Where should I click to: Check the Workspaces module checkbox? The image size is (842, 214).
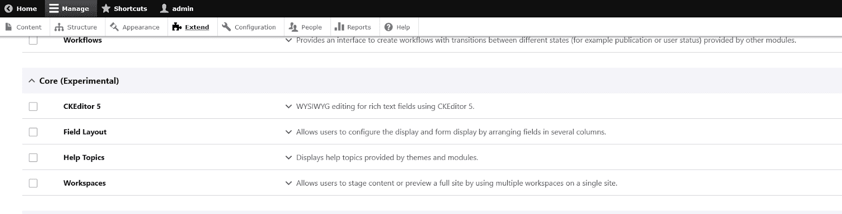(x=33, y=183)
